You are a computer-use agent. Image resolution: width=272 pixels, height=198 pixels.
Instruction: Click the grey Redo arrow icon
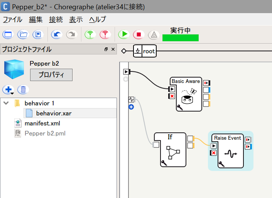tap(72, 34)
